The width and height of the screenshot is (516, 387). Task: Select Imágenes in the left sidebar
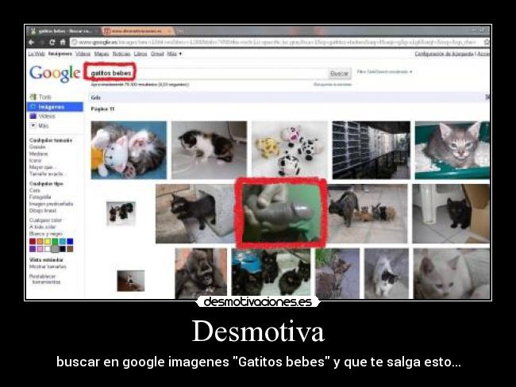coord(55,107)
